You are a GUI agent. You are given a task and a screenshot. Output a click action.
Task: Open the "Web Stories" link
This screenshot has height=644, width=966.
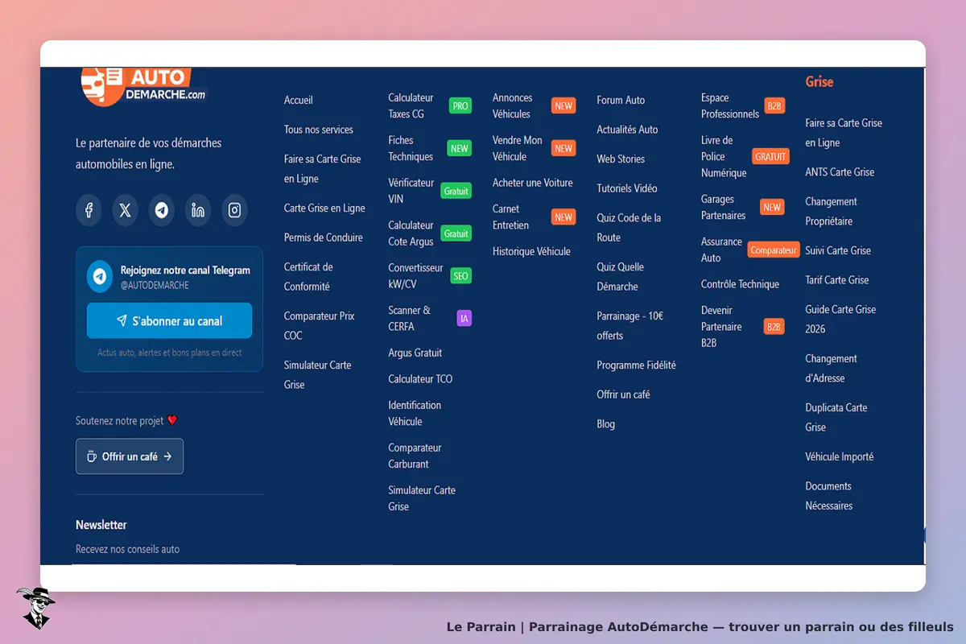pos(621,159)
